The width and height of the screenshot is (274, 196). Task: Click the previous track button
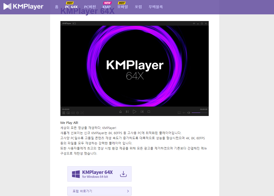click(x=127, y=112)
